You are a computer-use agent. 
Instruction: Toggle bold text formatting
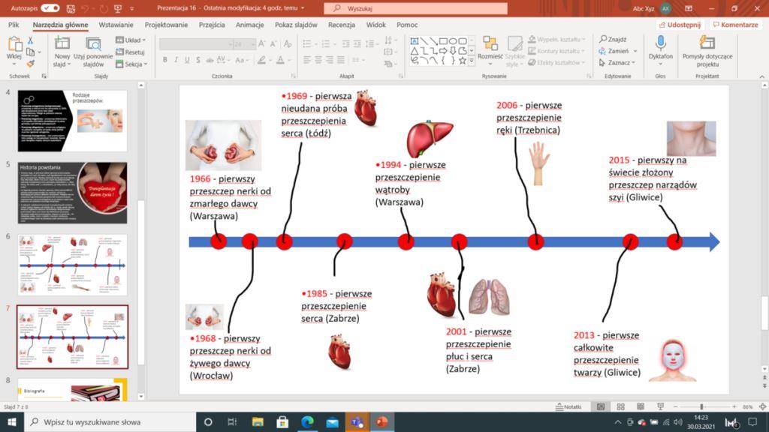[x=164, y=60]
